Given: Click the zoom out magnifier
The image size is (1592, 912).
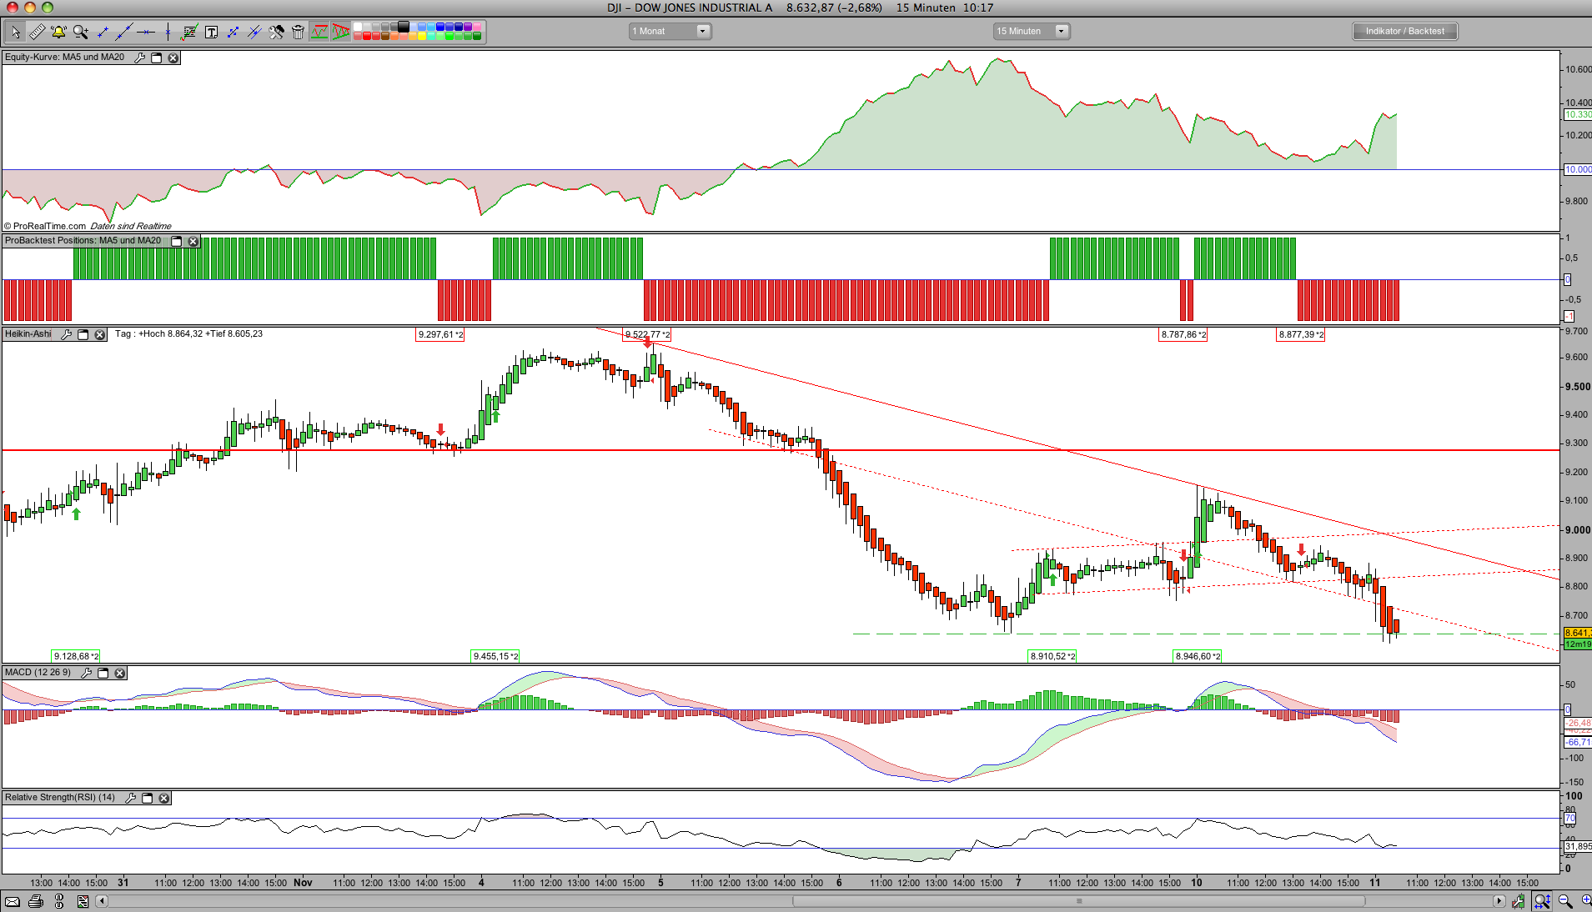Looking at the screenshot, I should [1564, 901].
